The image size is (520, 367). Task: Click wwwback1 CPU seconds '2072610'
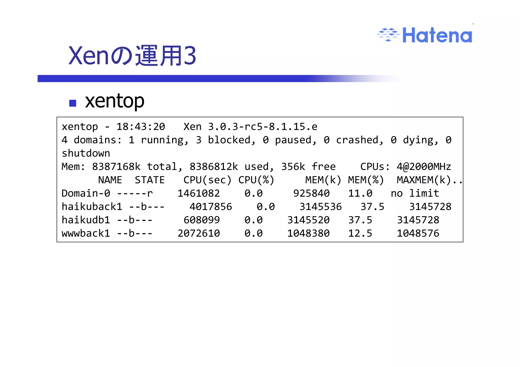(x=198, y=233)
